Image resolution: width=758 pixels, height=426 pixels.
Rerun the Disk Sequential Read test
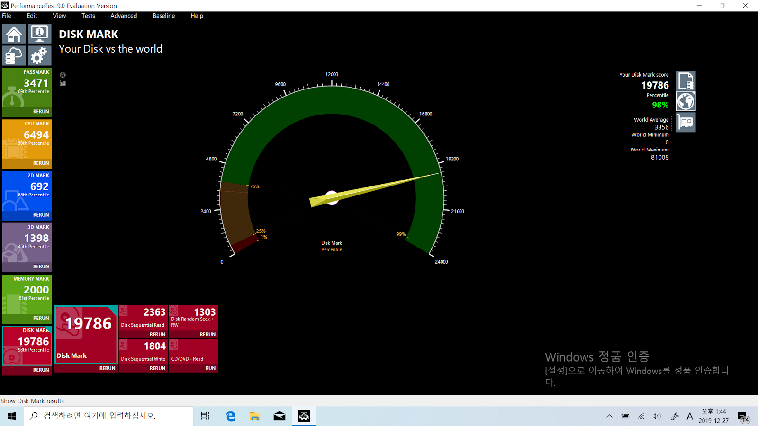[157, 334]
